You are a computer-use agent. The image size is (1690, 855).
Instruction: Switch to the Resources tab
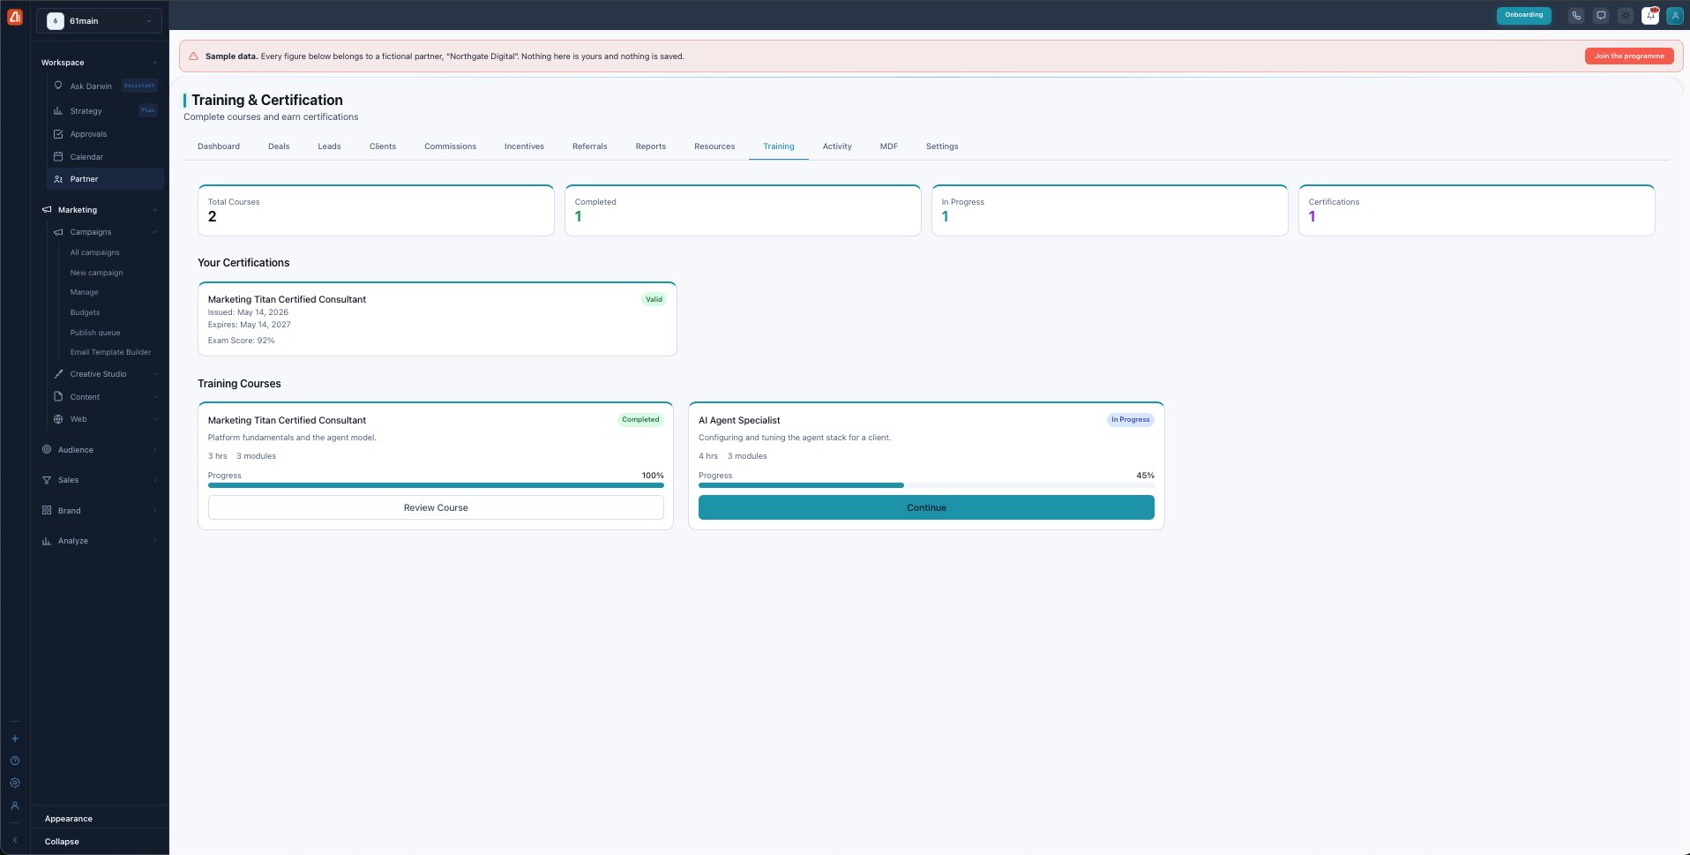(714, 146)
